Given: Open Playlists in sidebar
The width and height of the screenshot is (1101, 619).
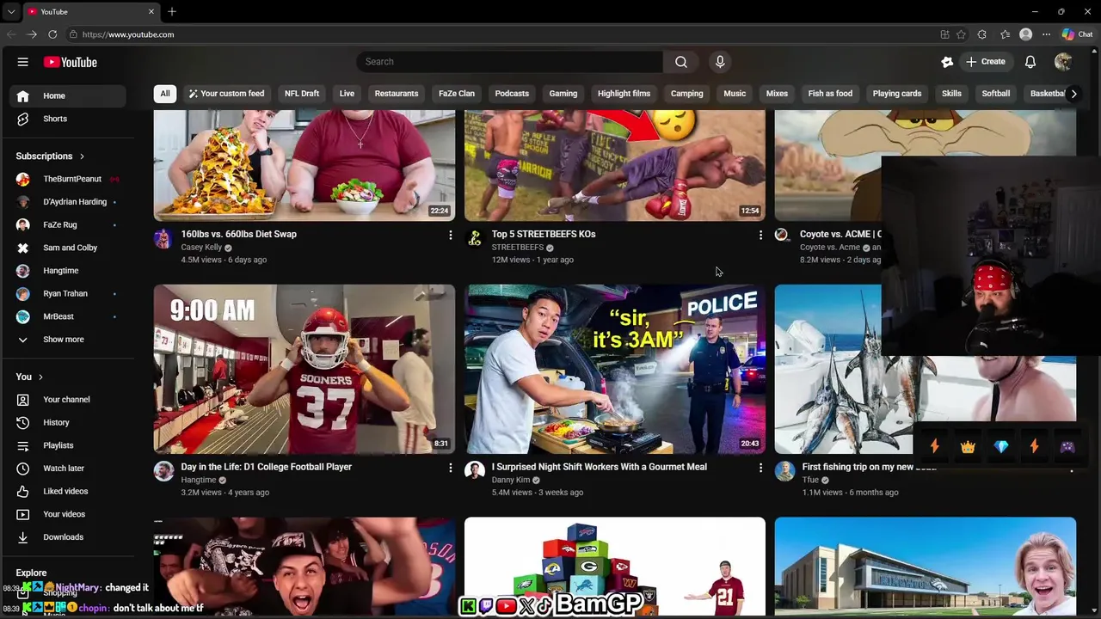Looking at the screenshot, I should coord(67,445).
